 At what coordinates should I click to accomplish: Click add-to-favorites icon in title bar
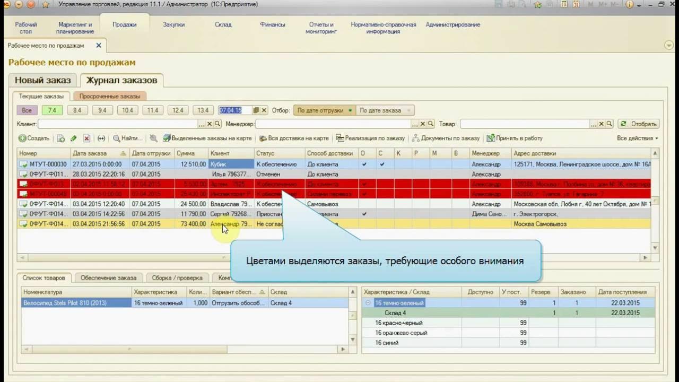click(x=538, y=4)
